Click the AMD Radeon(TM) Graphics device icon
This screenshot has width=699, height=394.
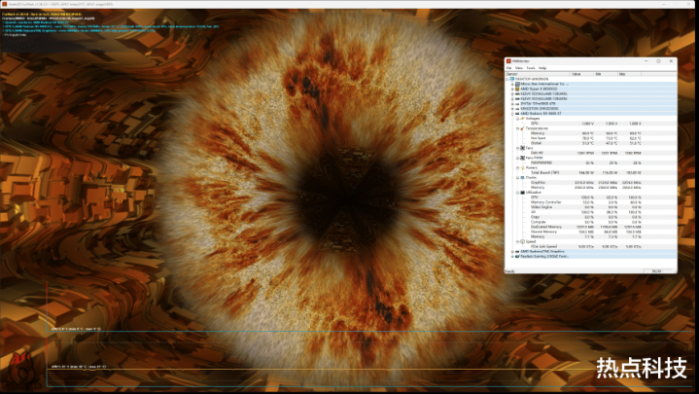tap(517, 252)
